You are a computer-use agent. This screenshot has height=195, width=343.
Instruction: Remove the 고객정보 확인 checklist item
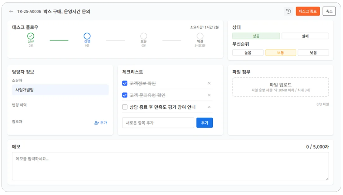click(209, 83)
